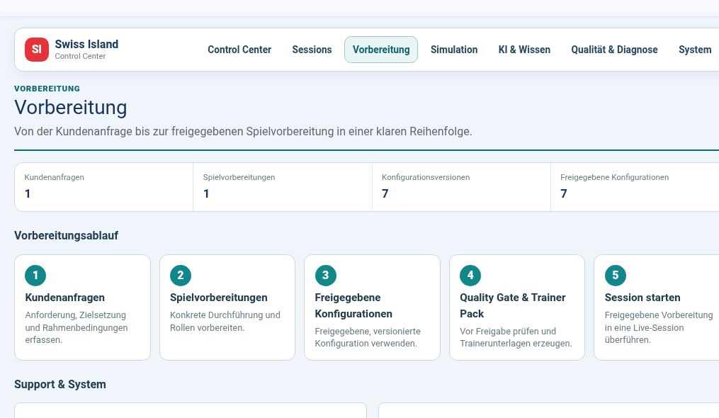
Task: Click the large Vorbereitung page title
Action: (71, 108)
